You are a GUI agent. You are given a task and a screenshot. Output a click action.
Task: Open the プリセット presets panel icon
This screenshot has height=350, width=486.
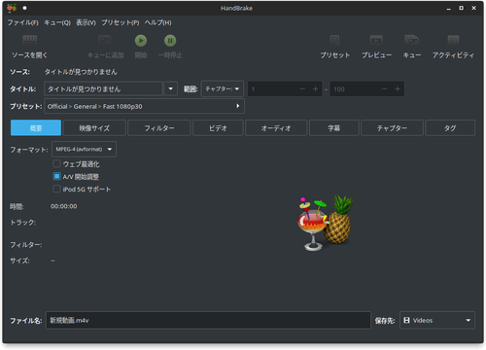(x=334, y=40)
